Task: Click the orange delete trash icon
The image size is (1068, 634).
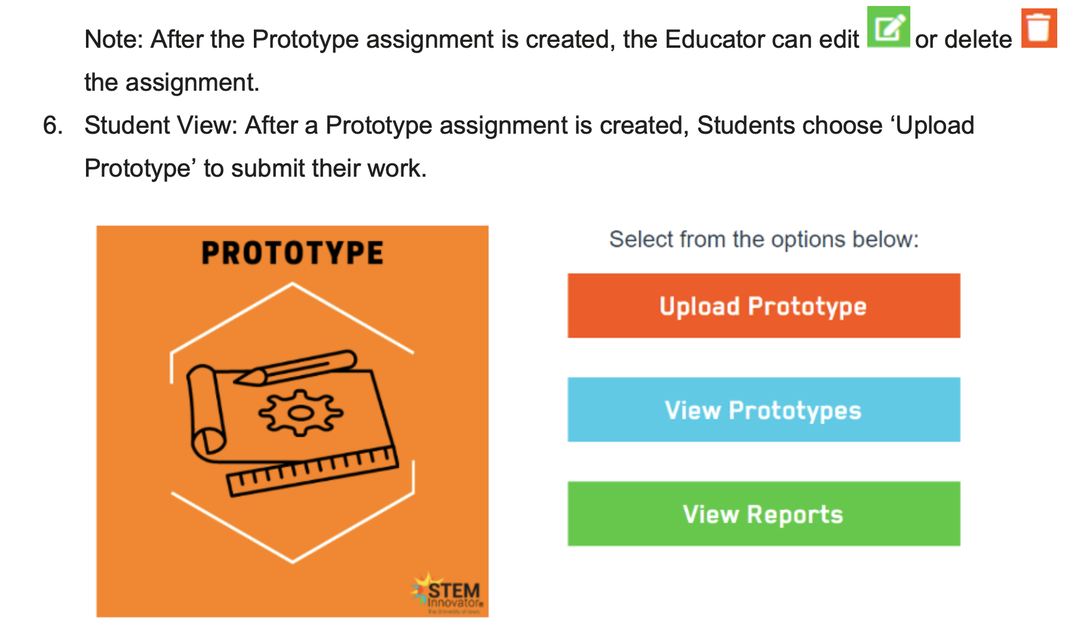Action: pyautogui.click(x=1038, y=27)
